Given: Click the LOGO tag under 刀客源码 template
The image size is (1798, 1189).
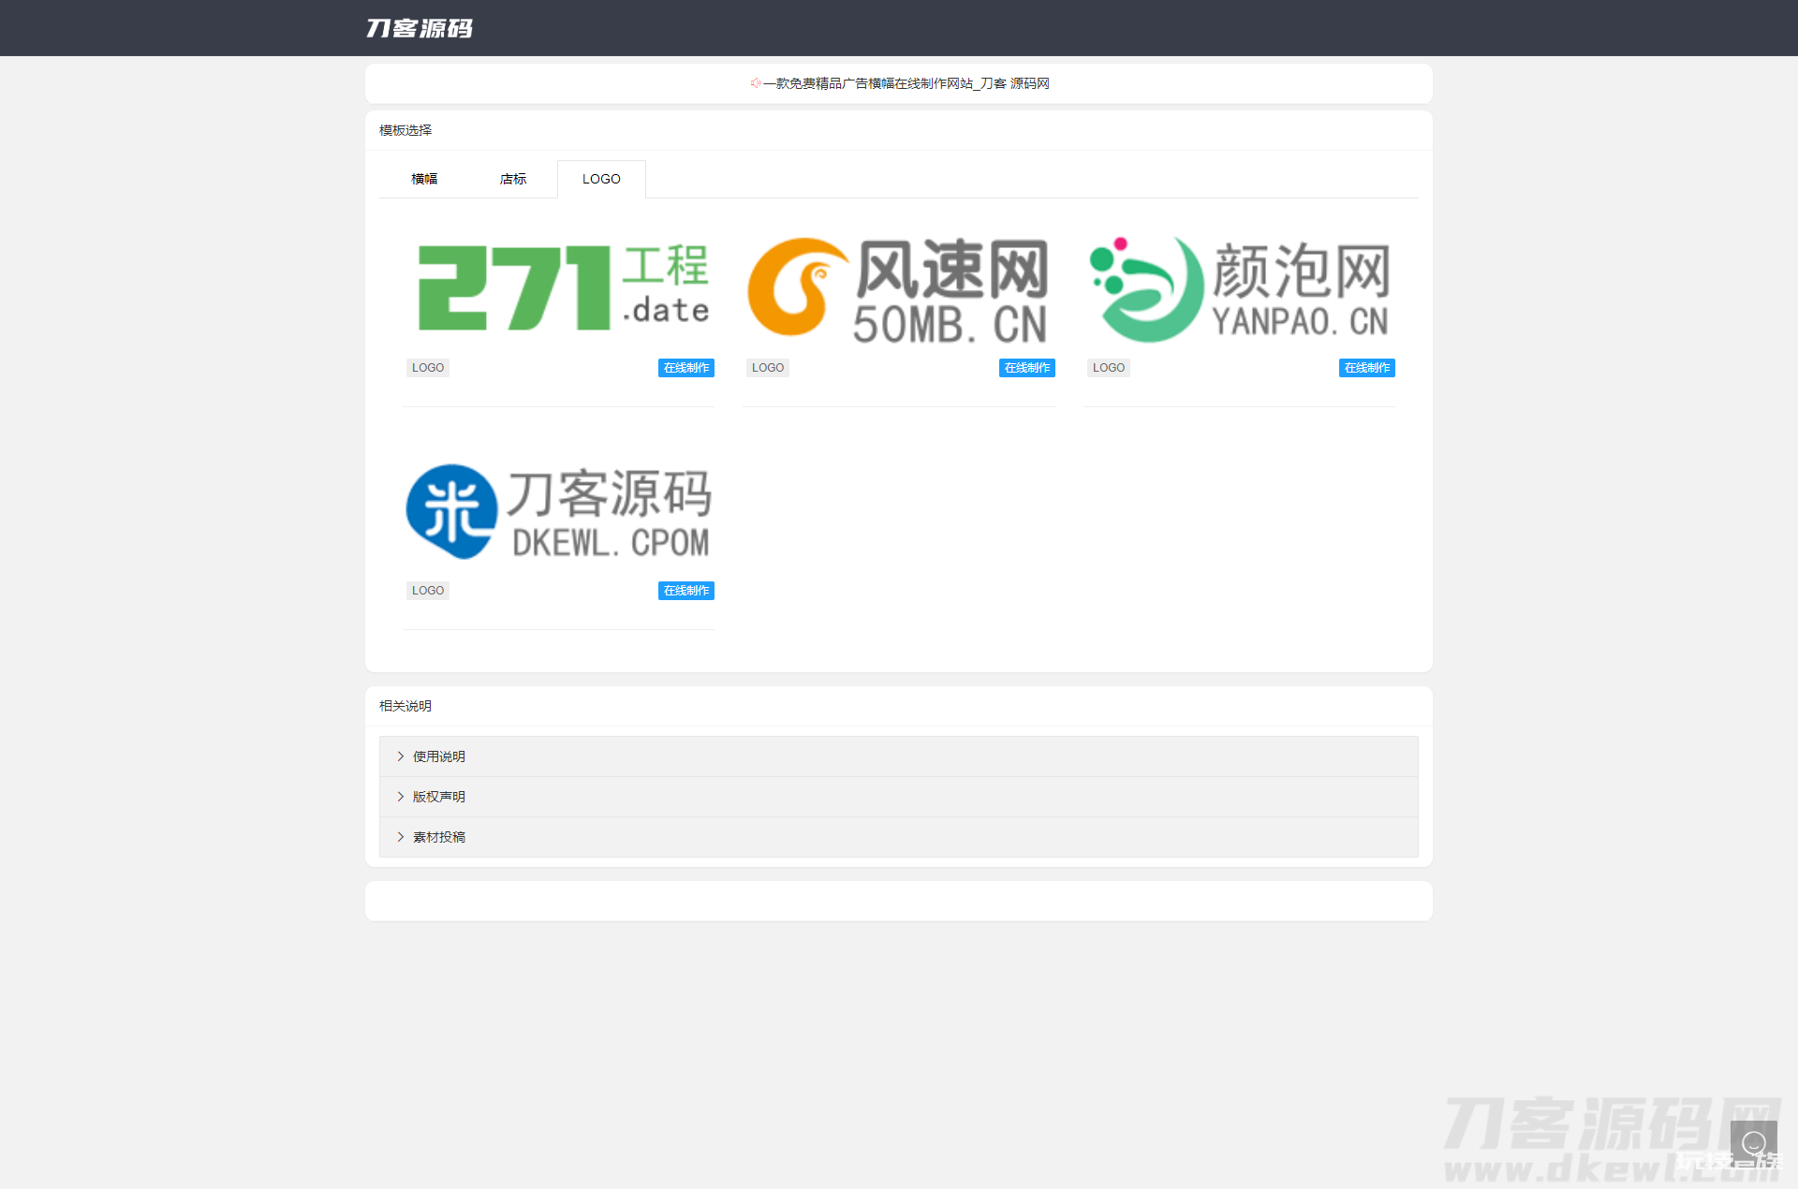Looking at the screenshot, I should pos(428,591).
